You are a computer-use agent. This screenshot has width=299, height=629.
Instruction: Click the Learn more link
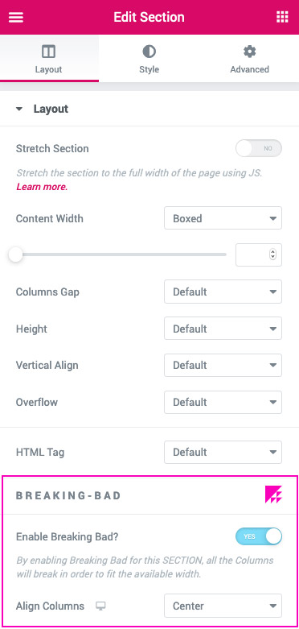42,187
